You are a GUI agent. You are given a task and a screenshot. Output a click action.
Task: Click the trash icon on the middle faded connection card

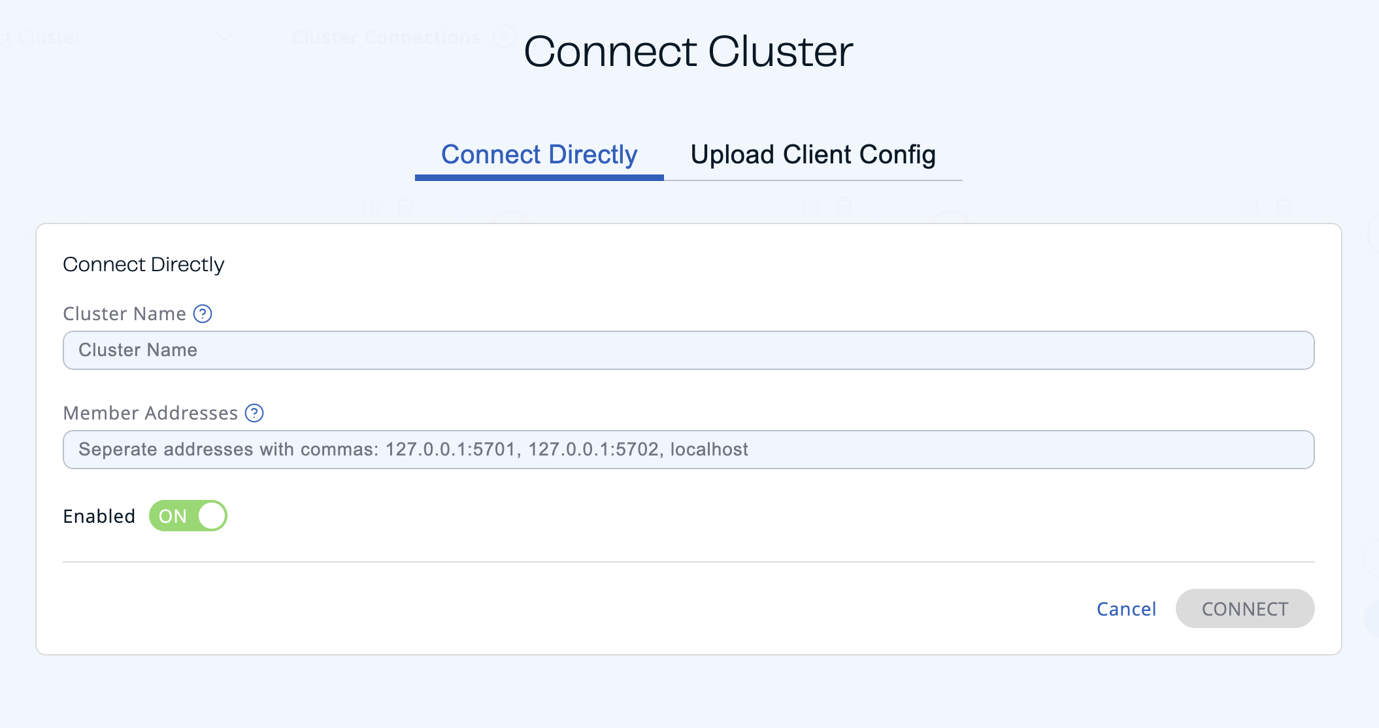click(x=844, y=206)
